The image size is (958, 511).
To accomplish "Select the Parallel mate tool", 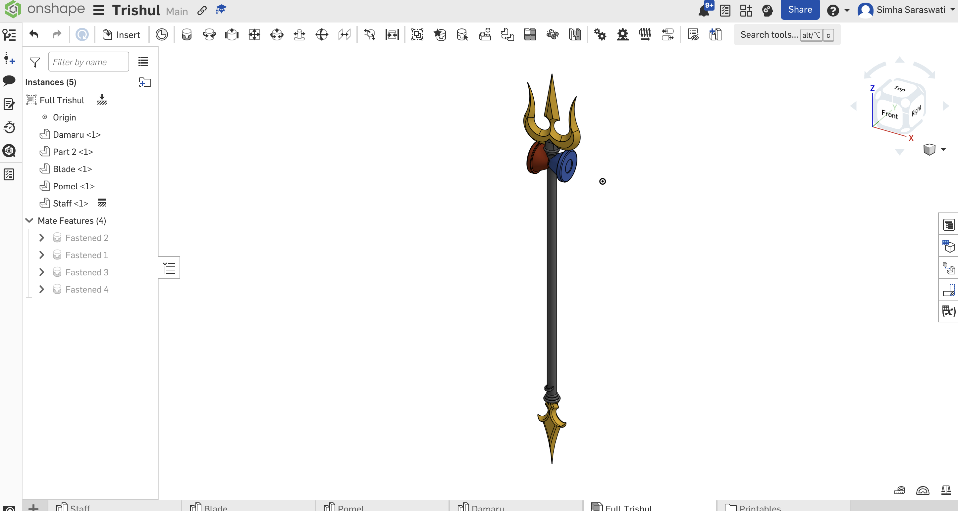I will tap(345, 34).
